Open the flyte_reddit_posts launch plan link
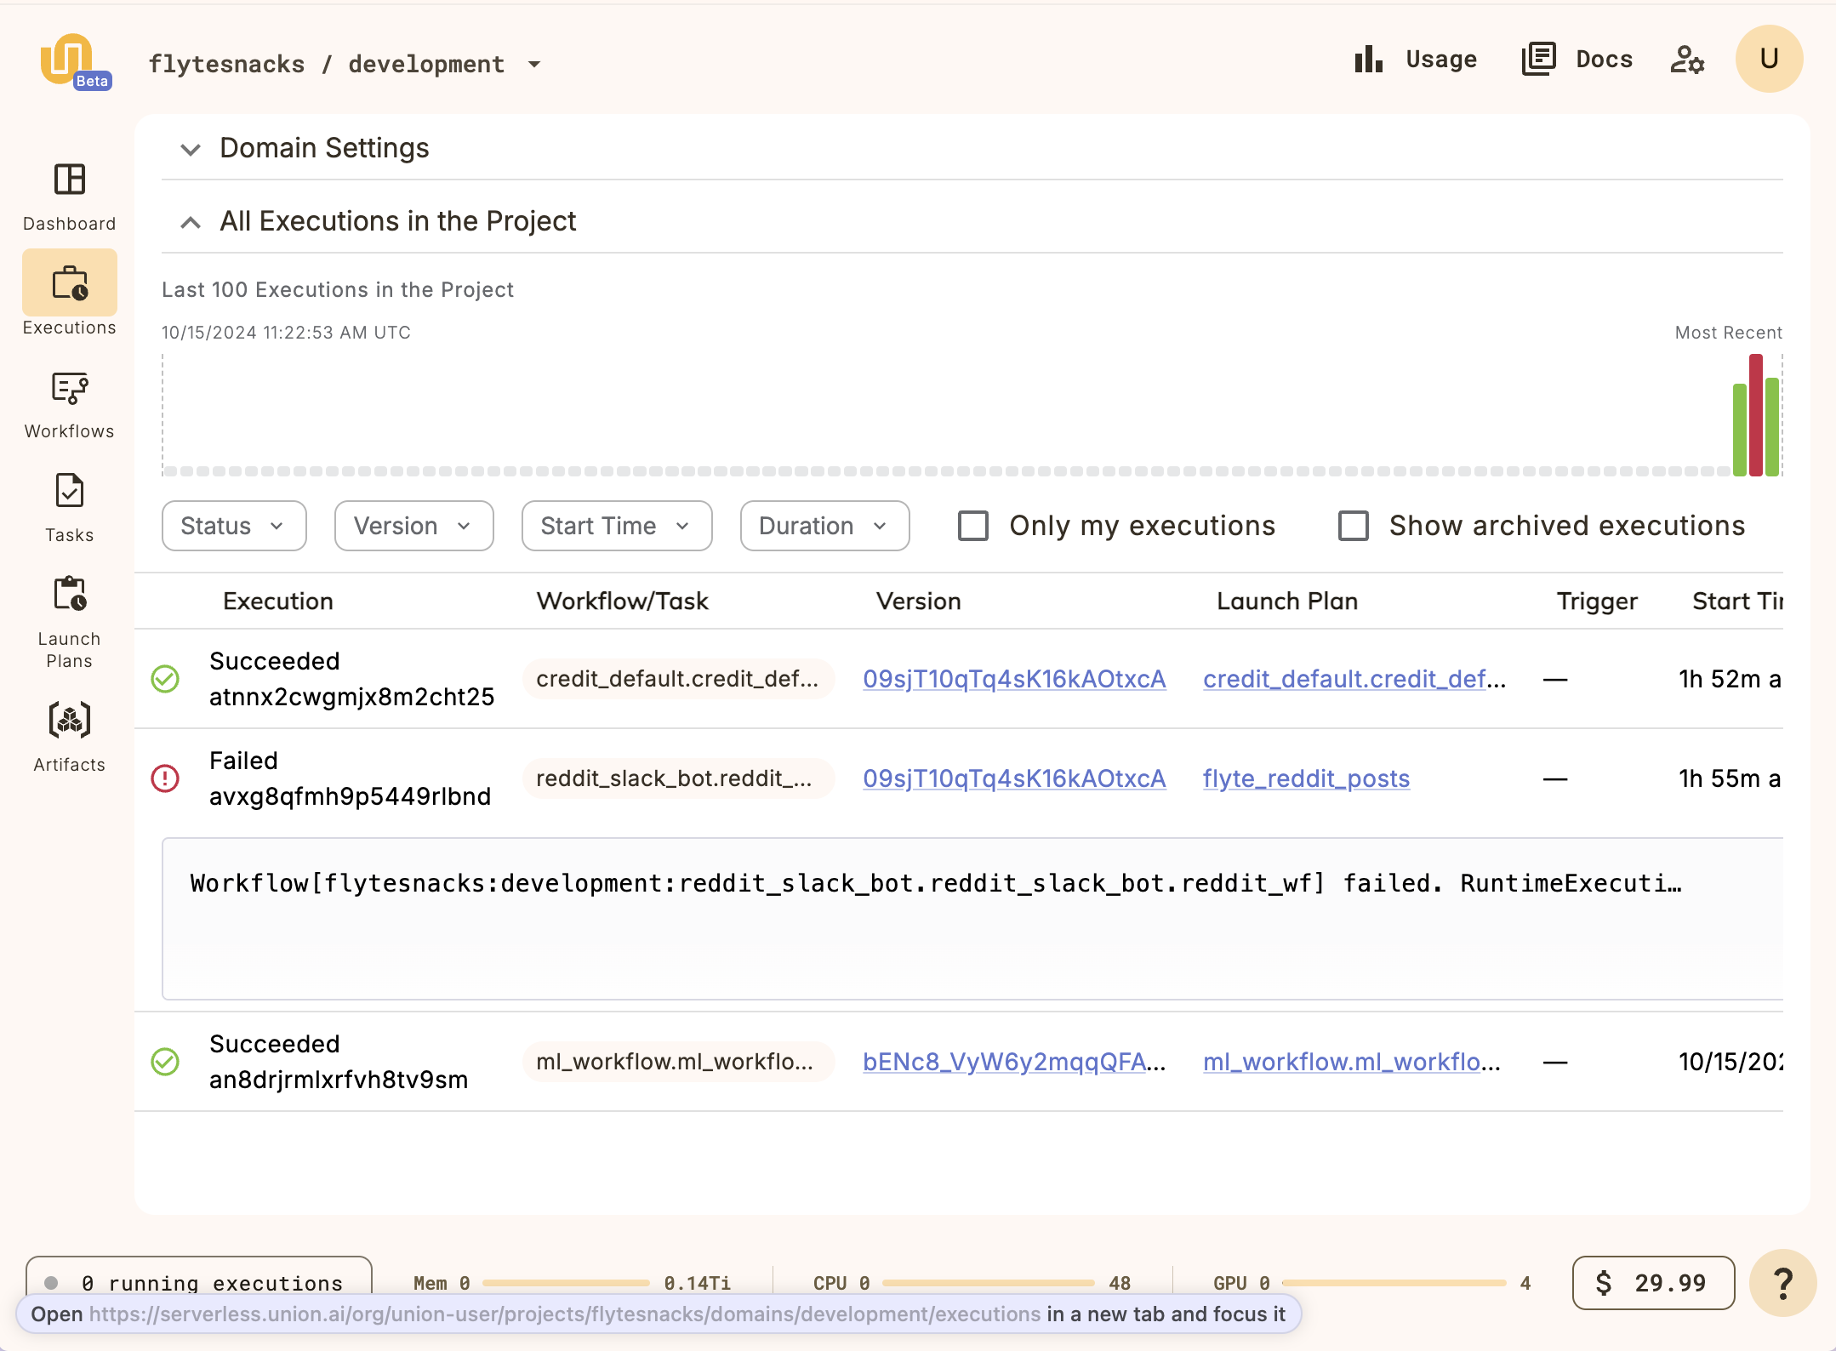Screen dimensions: 1836x1351 coord(1306,778)
